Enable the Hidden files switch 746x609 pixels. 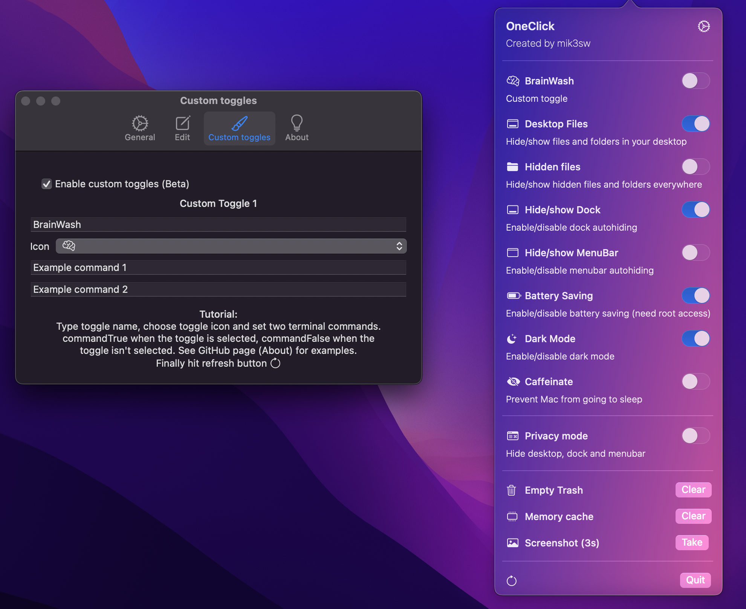[x=696, y=167]
